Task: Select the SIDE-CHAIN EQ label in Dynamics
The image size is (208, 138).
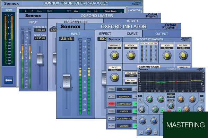Action: tap(124, 119)
